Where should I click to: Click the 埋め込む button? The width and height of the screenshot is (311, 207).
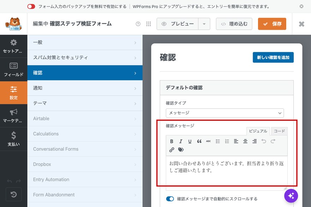coord(234,24)
